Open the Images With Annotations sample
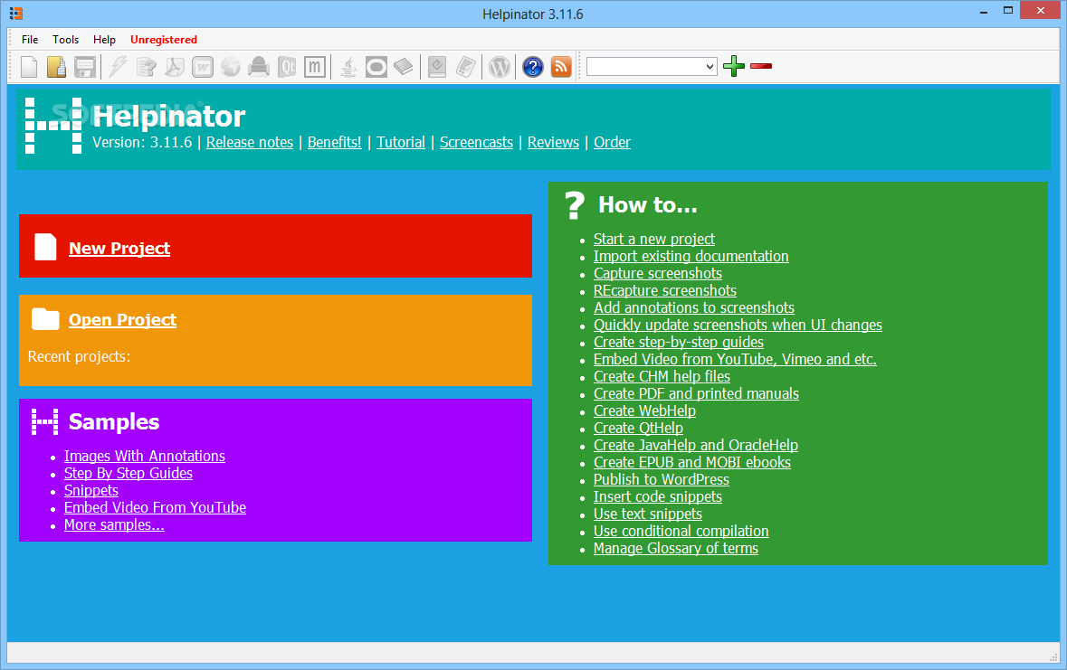Viewport: 1067px width, 670px height. click(x=144, y=456)
